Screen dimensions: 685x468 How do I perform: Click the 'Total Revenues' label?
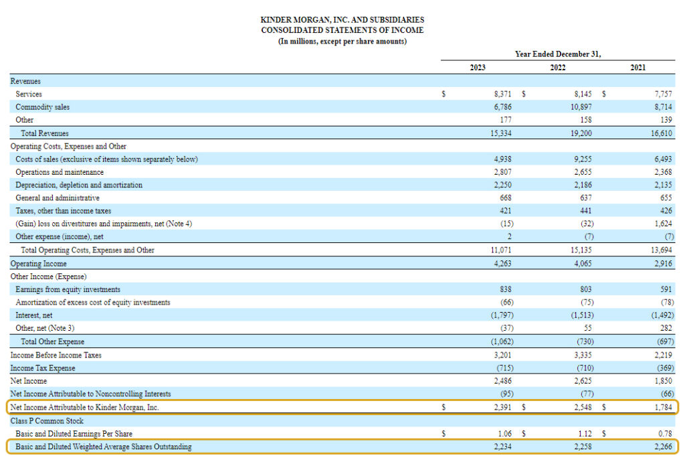(45, 133)
